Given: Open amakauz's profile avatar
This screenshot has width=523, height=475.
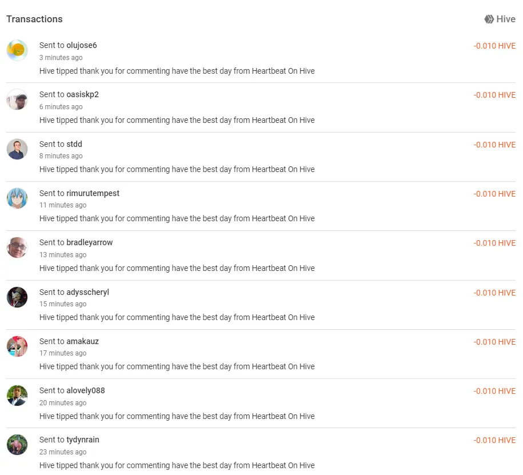Looking at the screenshot, I should point(17,346).
